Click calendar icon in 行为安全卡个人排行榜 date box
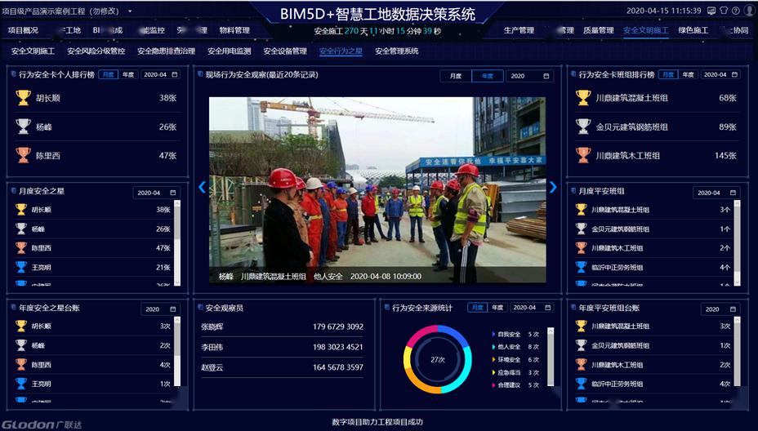 (x=175, y=74)
